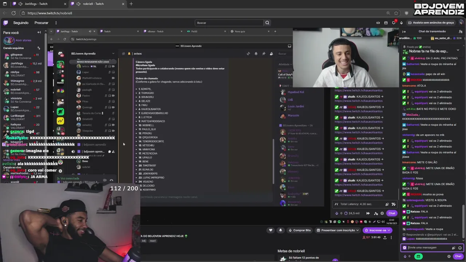
Task: Click Assista sem anúncios de graça
Action: click(431, 23)
